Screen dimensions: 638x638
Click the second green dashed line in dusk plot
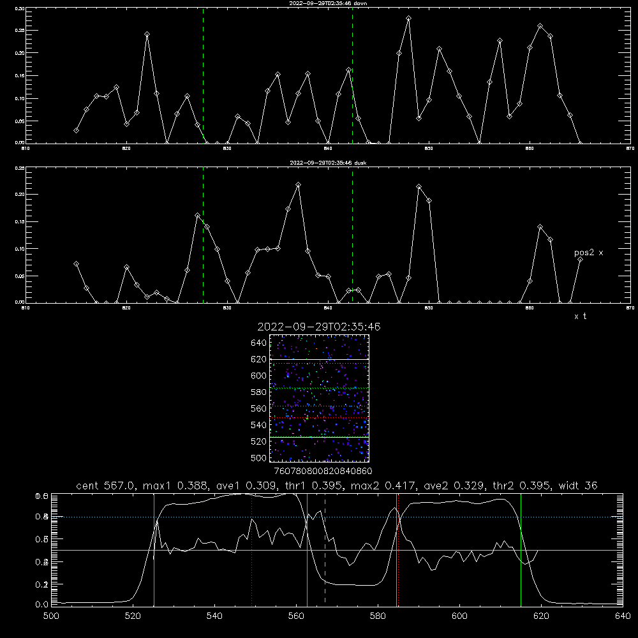(x=352, y=235)
